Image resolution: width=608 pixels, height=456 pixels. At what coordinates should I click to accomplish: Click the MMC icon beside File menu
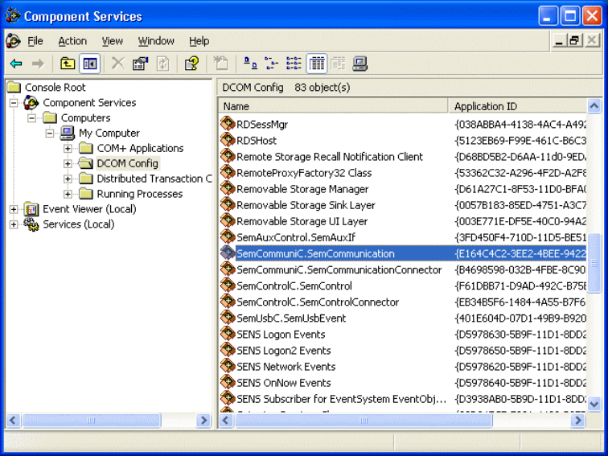(13, 41)
